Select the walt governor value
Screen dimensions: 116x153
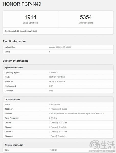(51, 91)
